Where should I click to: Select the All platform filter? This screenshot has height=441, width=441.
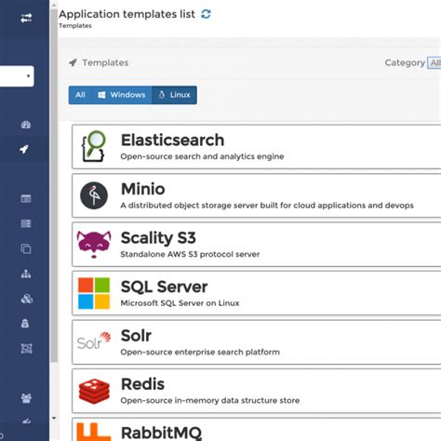80,95
